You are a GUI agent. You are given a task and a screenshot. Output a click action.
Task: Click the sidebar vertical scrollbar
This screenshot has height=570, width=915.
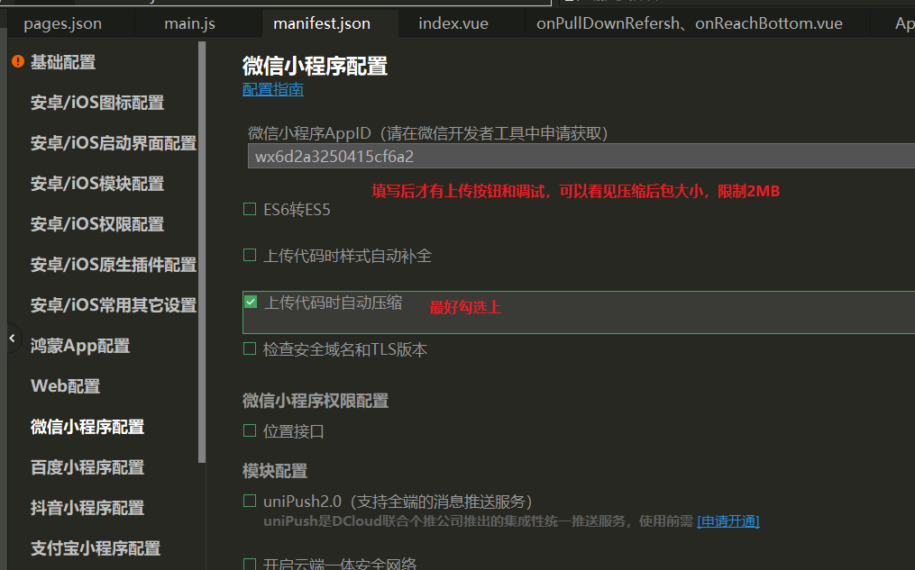pyautogui.click(x=202, y=252)
